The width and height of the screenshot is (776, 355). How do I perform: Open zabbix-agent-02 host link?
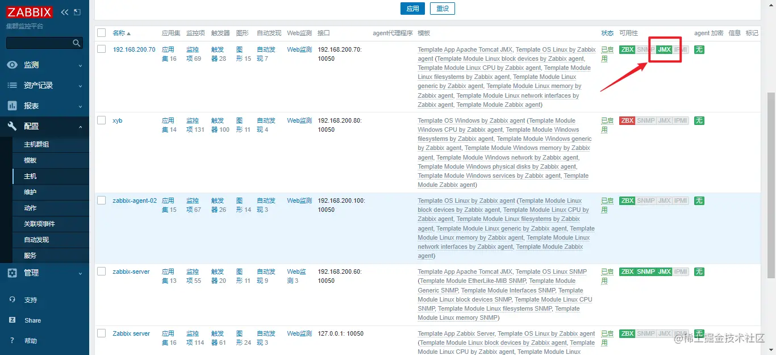point(135,201)
